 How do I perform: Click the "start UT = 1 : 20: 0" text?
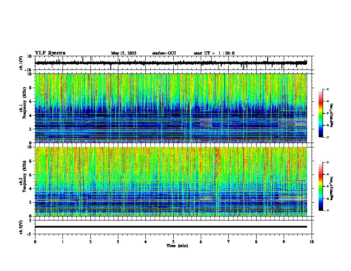coord(214,53)
